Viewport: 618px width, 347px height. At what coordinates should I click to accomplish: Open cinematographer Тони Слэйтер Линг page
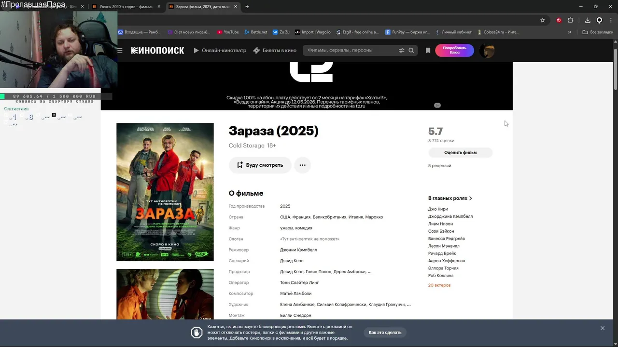pyautogui.click(x=299, y=282)
